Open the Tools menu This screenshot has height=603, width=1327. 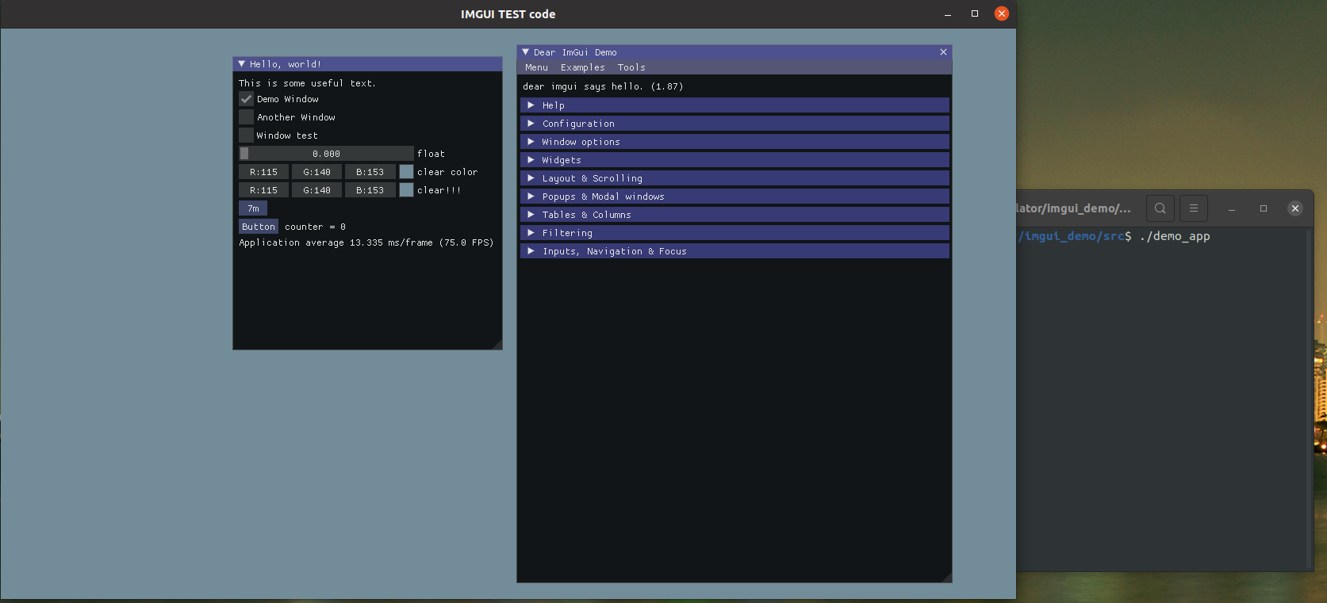pyautogui.click(x=631, y=67)
